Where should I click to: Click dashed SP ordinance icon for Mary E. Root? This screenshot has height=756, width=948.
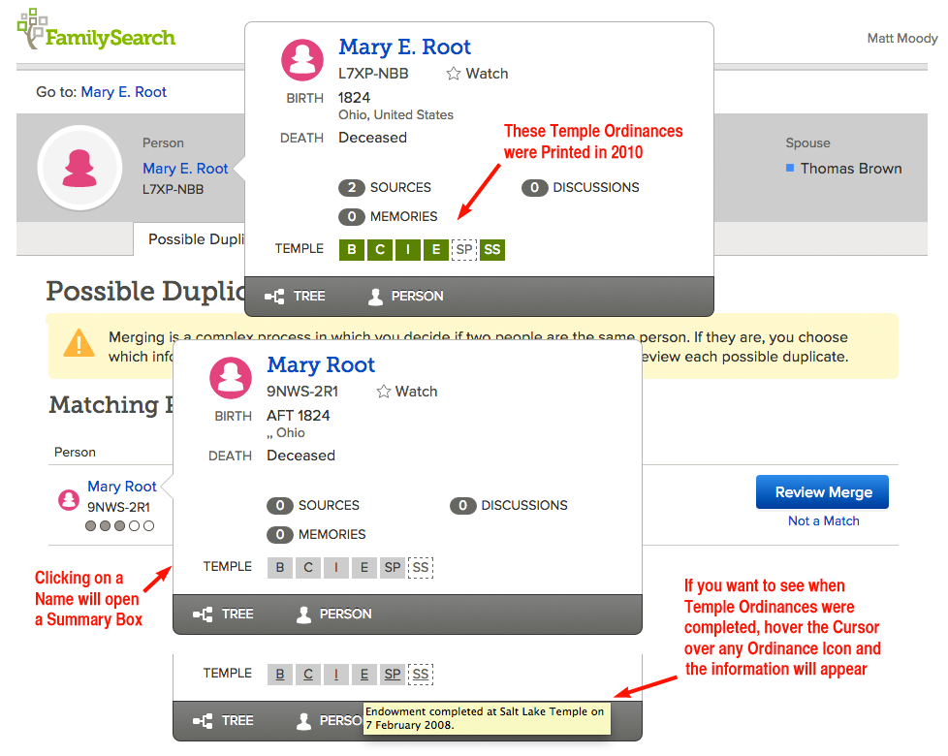coord(463,250)
